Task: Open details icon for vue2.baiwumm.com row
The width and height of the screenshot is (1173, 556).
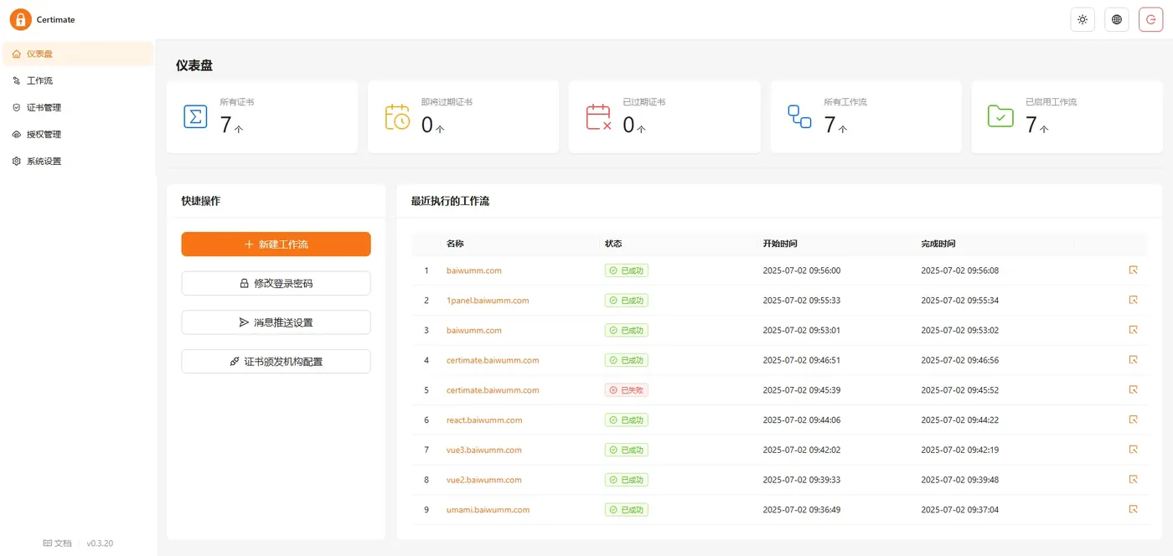Action: pyautogui.click(x=1133, y=479)
